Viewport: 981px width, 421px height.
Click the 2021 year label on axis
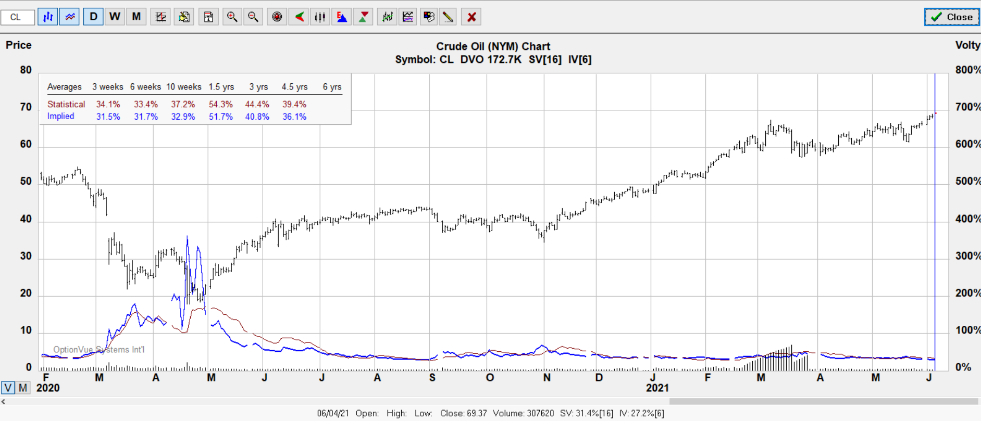657,388
